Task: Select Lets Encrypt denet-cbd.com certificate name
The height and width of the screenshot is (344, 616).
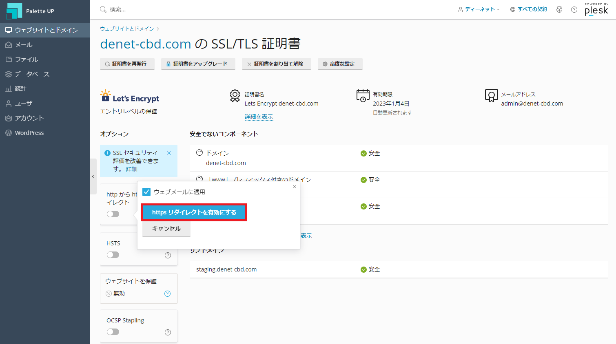Action: (x=281, y=104)
